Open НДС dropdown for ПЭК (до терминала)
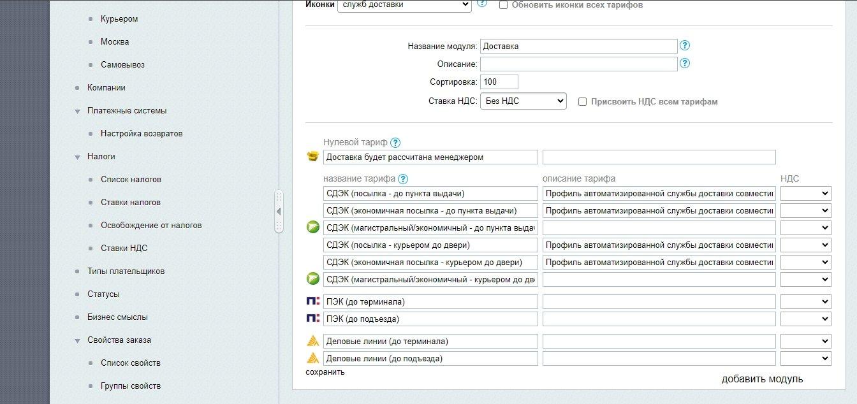This screenshot has height=404, width=857. coord(805,302)
